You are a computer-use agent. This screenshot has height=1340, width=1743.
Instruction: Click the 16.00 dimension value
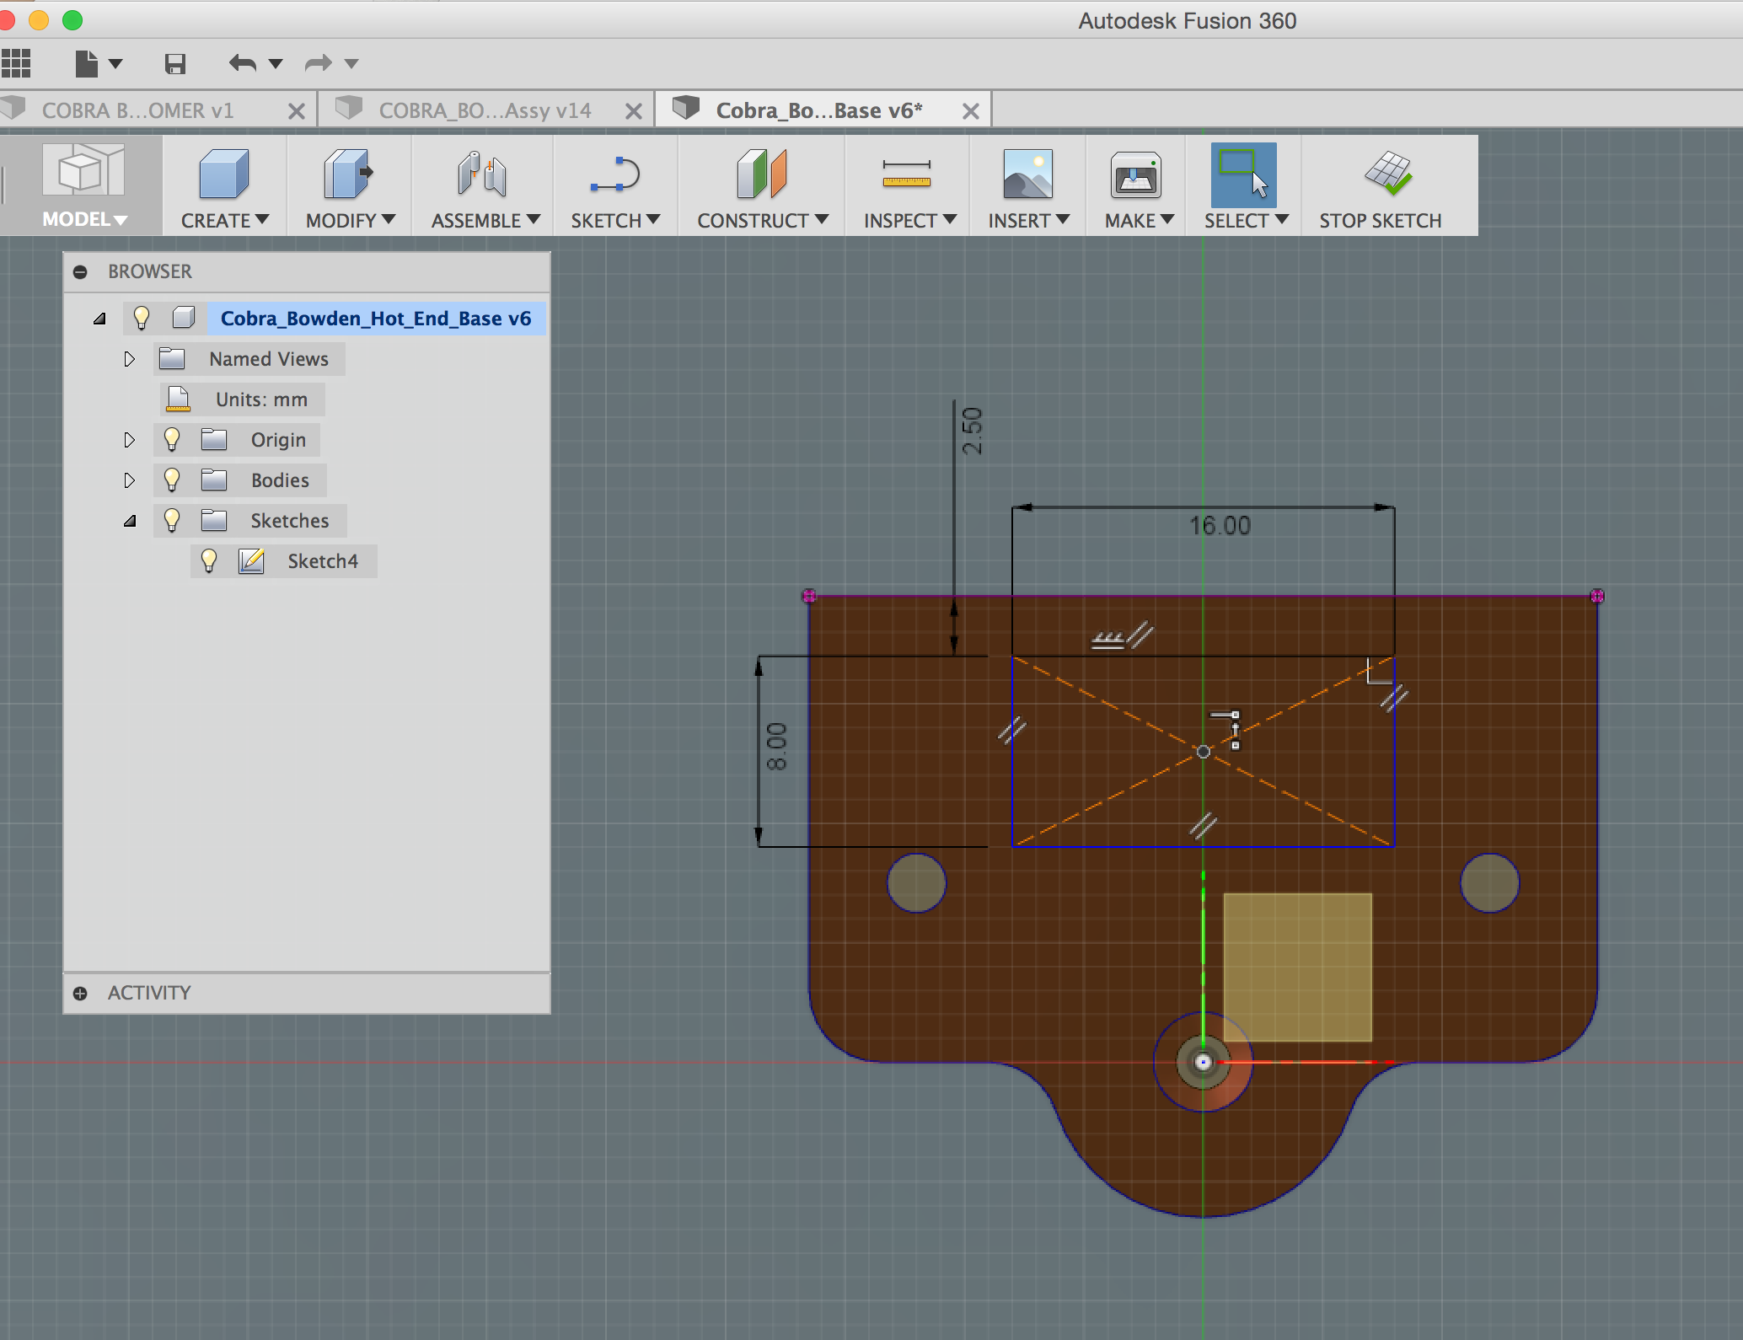click(1220, 526)
